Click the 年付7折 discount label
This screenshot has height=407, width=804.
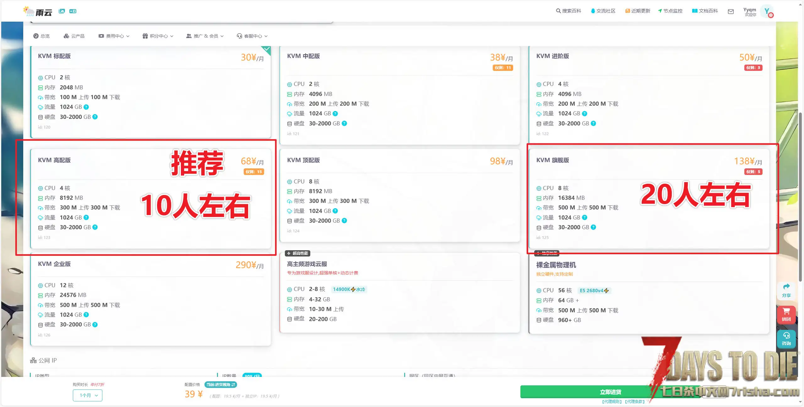(97, 384)
